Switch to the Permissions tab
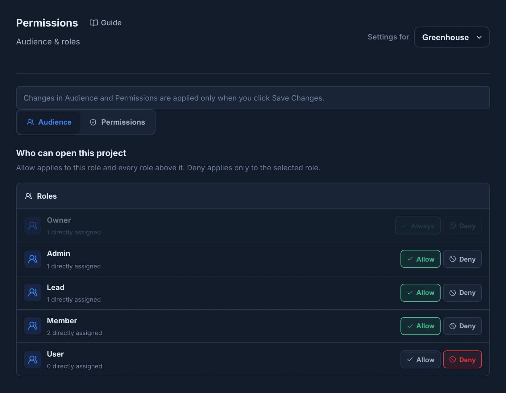 (x=117, y=122)
